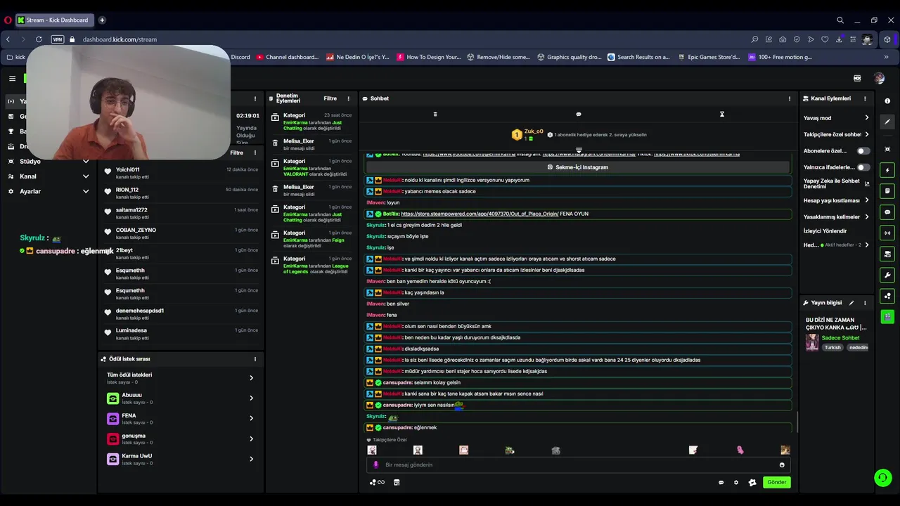This screenshot has width=900, height=506.
Task: Open Yavaş mod options
Action: click(837, 118)
